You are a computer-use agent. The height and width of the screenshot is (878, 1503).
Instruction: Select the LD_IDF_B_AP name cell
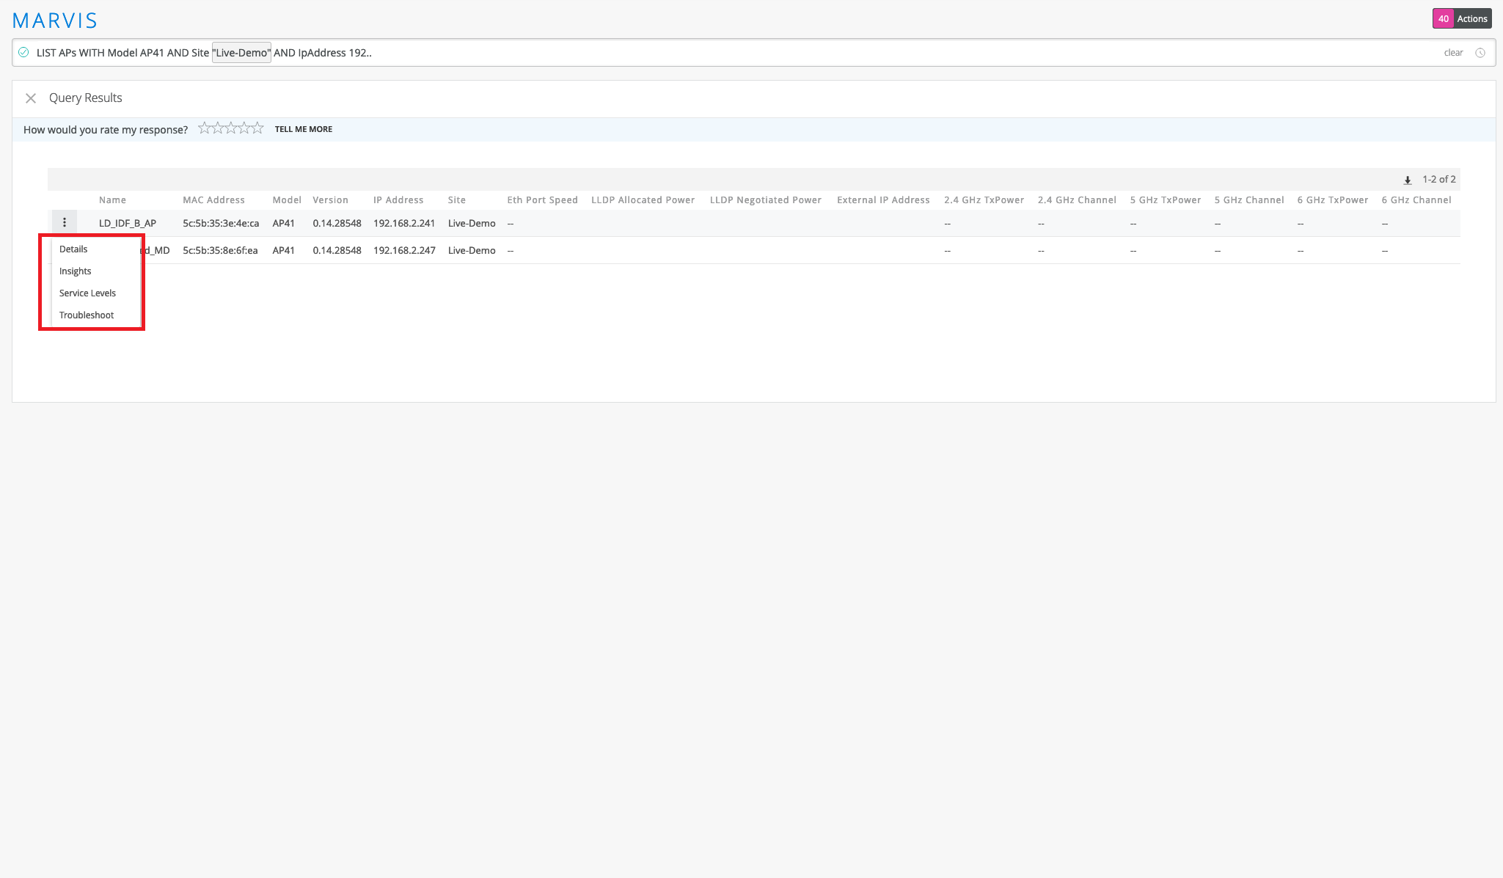[x=128, y=223]
